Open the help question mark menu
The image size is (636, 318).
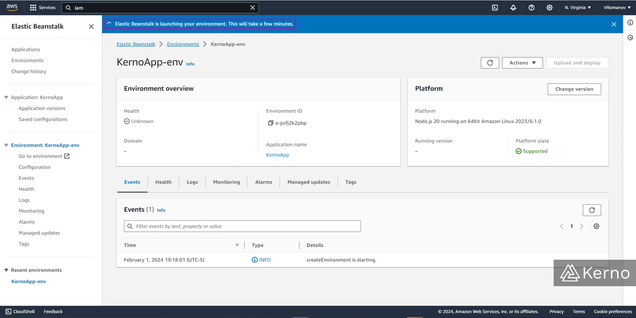(531, 8)
